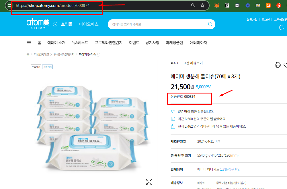Click the ★4.7 rating
Viewport: 287px width, 189px height.
pos(174,63)
